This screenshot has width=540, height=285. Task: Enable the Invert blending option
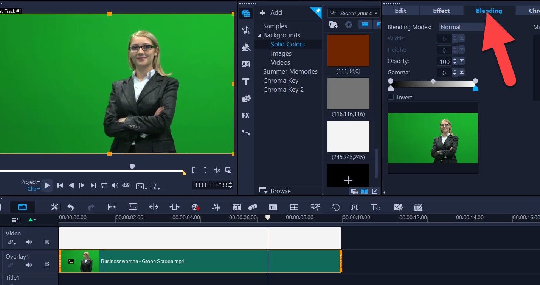(391, 97)
